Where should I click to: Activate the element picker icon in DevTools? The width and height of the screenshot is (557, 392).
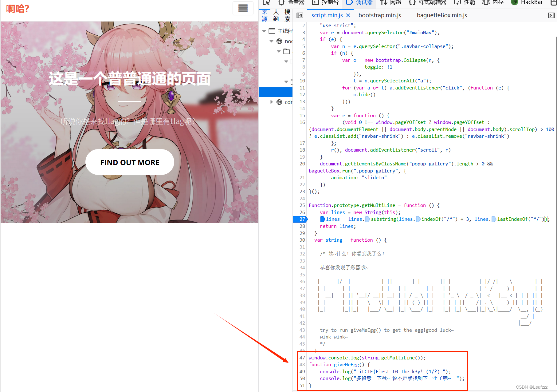[x=266, y=2]
